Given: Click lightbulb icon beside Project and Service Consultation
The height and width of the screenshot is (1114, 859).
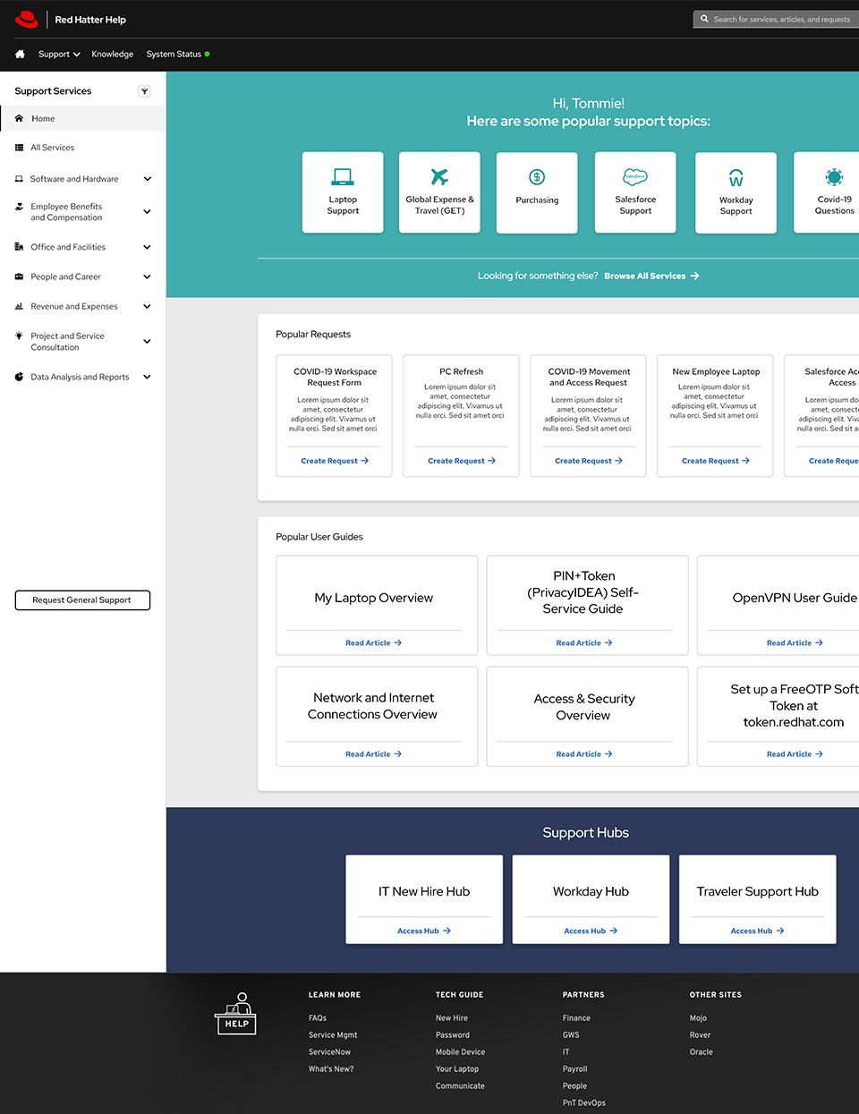Looking at the screenshot, I should tap(19, 336).
